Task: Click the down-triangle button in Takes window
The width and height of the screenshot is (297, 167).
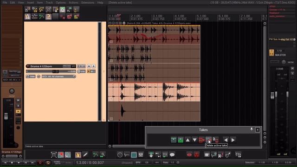Action: tap(194, 140)
